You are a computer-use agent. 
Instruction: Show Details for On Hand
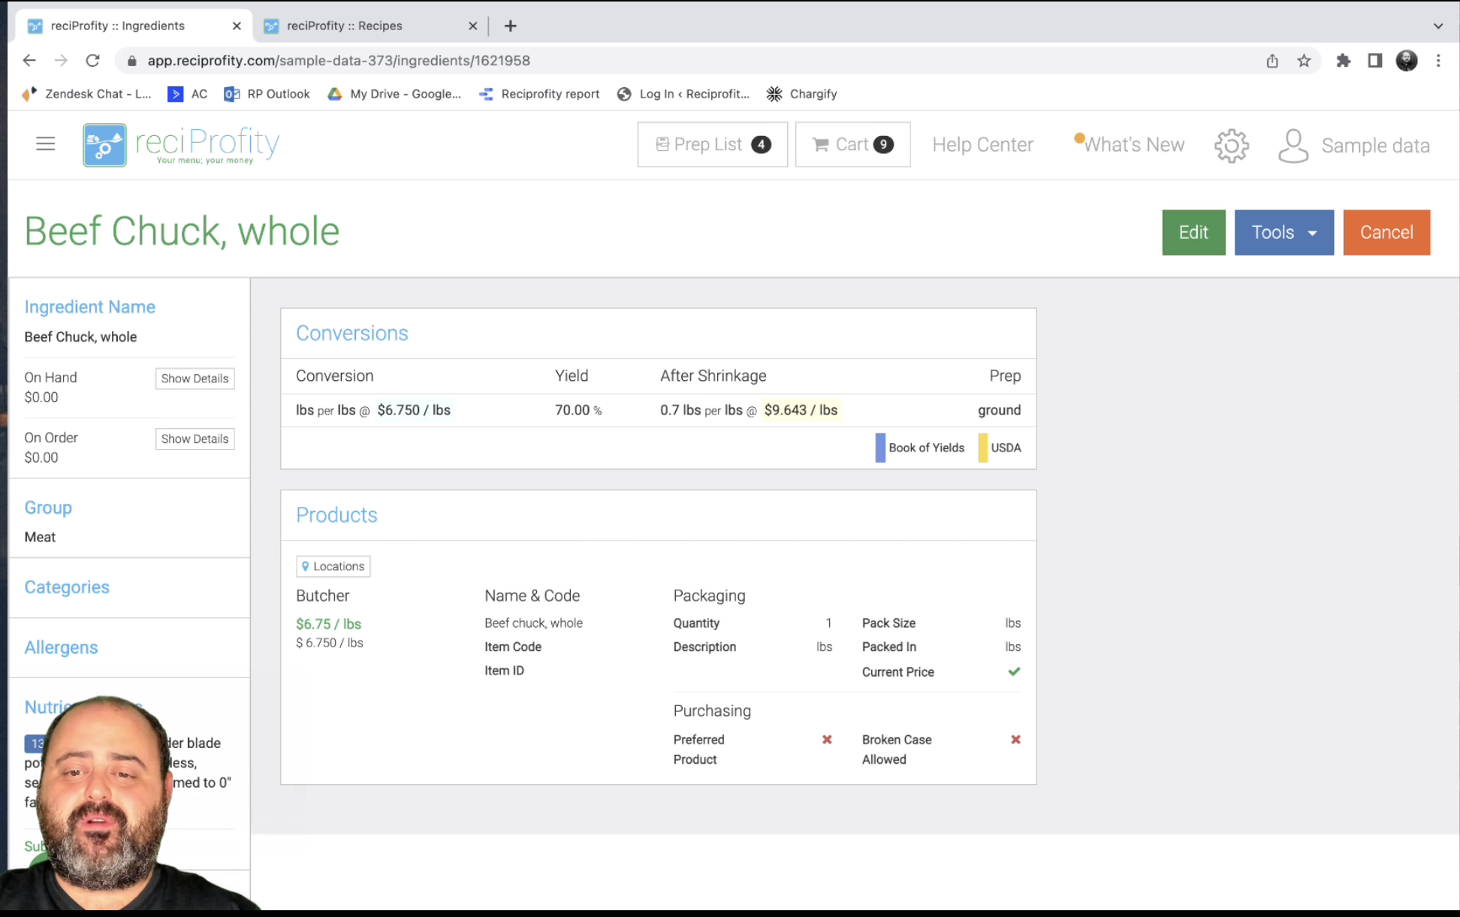coord(195,379)
